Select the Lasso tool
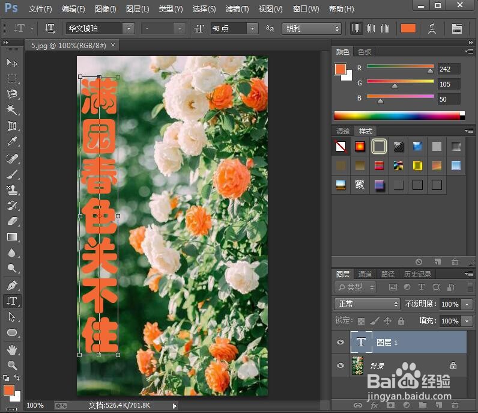This screenshot has height=413, width=478. (x=12, y=94)
